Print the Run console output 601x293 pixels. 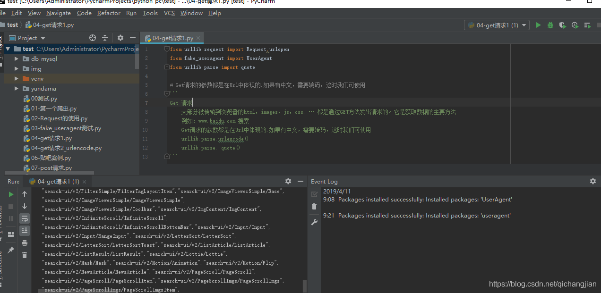pos(25,243)
